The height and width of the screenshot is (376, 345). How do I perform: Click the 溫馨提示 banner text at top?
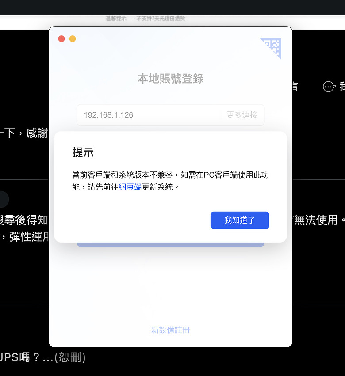(116, 19)
